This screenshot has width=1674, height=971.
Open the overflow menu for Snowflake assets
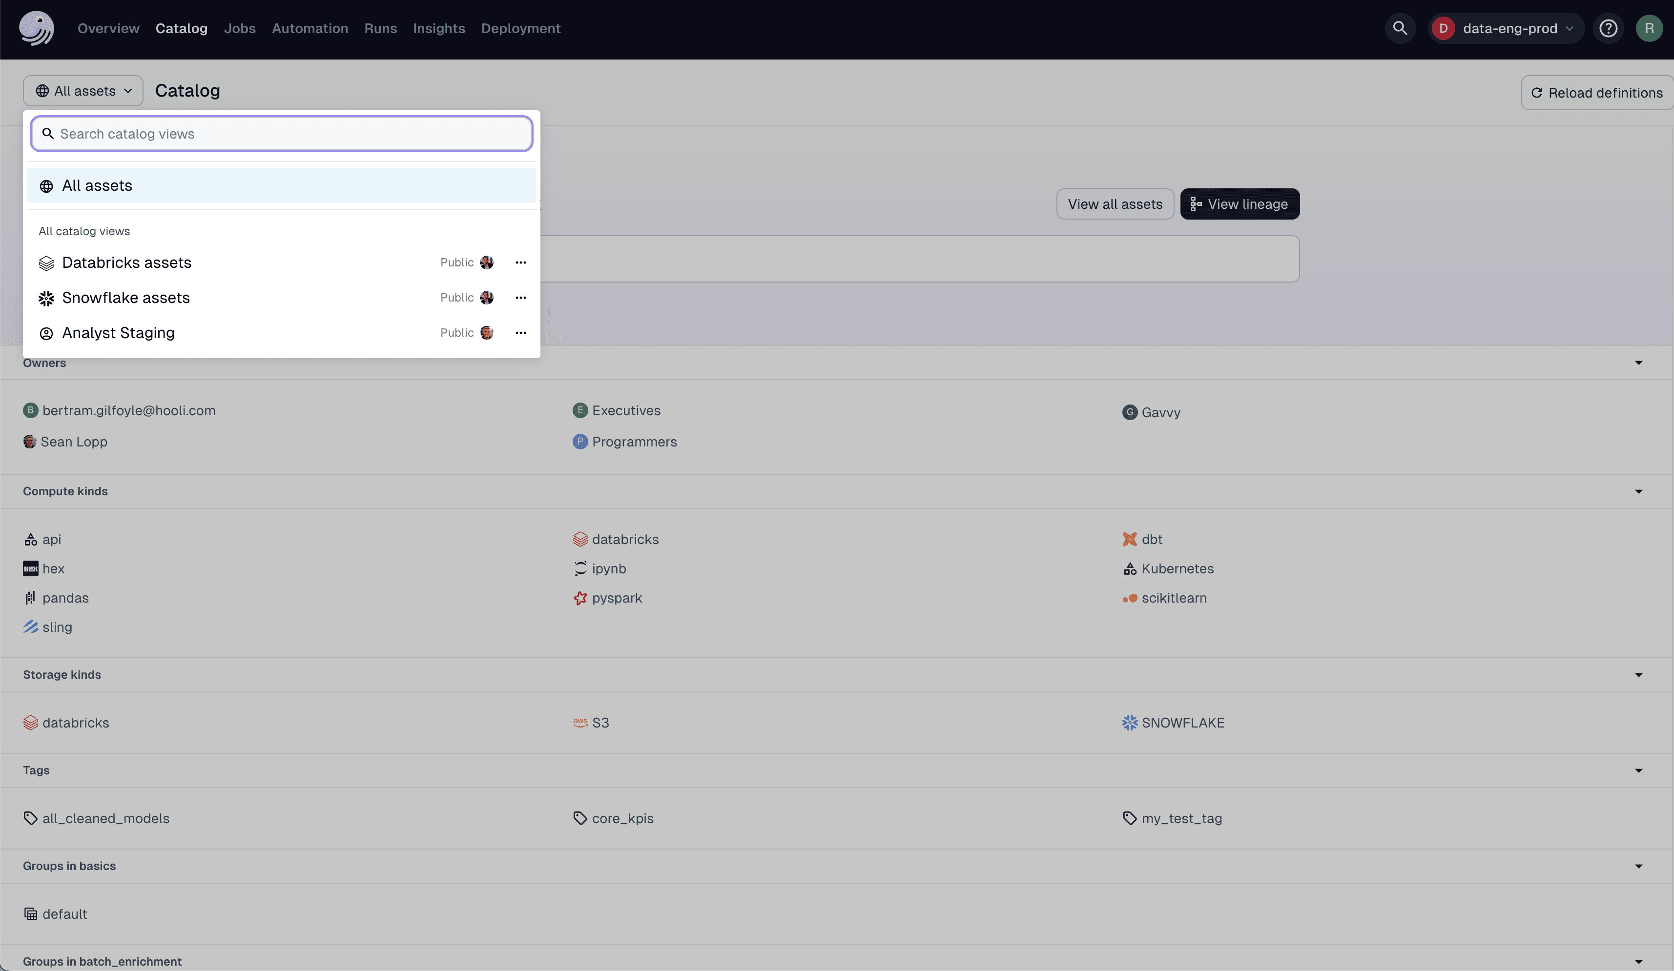pyautogui.click(x=520, y=298)
